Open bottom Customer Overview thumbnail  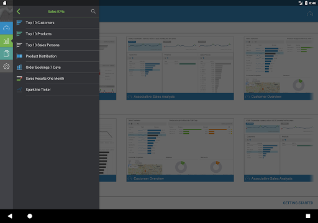(x=180, y=150)
